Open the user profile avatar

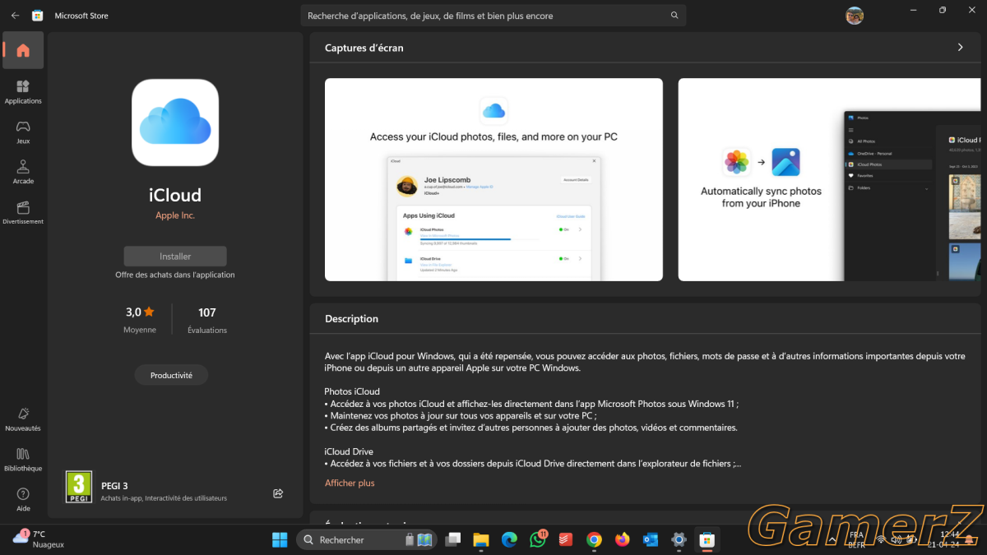(x=855, y=16)
